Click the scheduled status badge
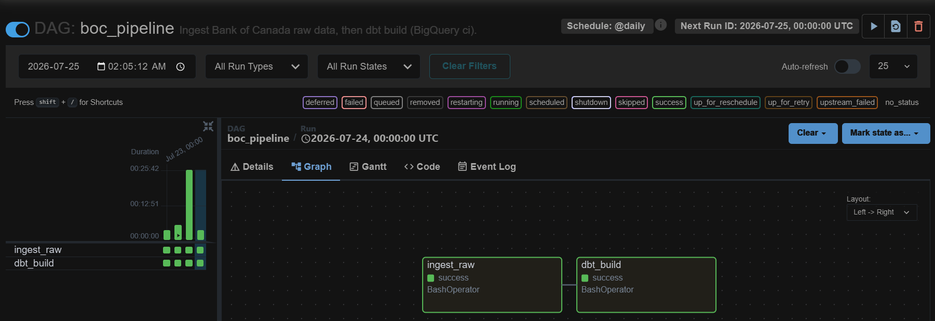Viewport: 935px width, 321px height. click(x=547, y=102)
